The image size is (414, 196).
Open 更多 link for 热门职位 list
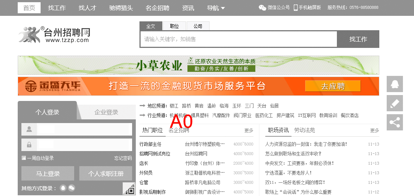click(x=249, y=130)
